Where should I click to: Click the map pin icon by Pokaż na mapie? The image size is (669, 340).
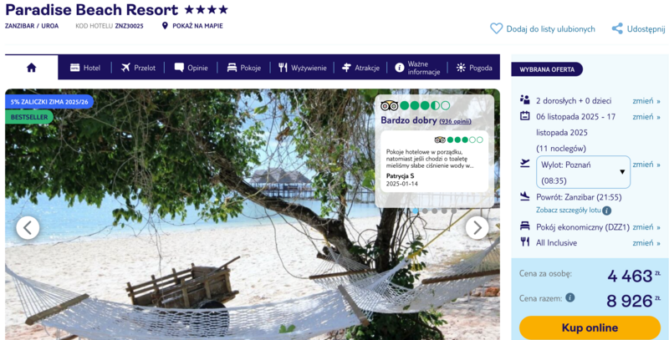[165, 26]
